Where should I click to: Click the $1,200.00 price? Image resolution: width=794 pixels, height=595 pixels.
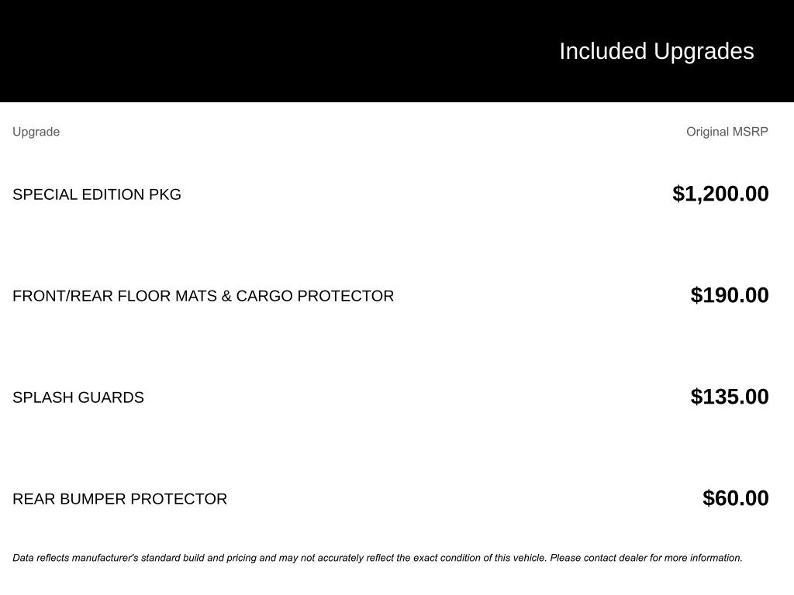pos(720,194)
